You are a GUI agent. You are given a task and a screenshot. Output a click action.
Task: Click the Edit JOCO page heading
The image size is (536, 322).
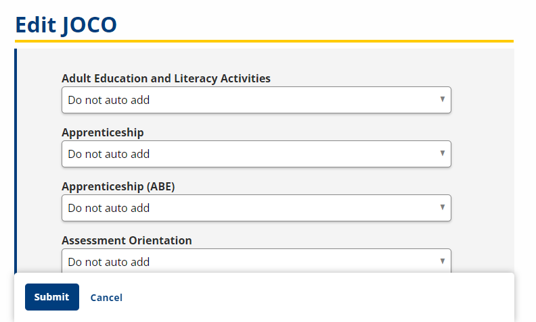[x=66, y=24]
